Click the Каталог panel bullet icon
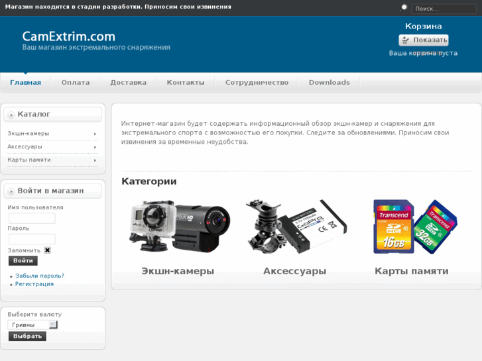482x361 pixels. (11, 115)
